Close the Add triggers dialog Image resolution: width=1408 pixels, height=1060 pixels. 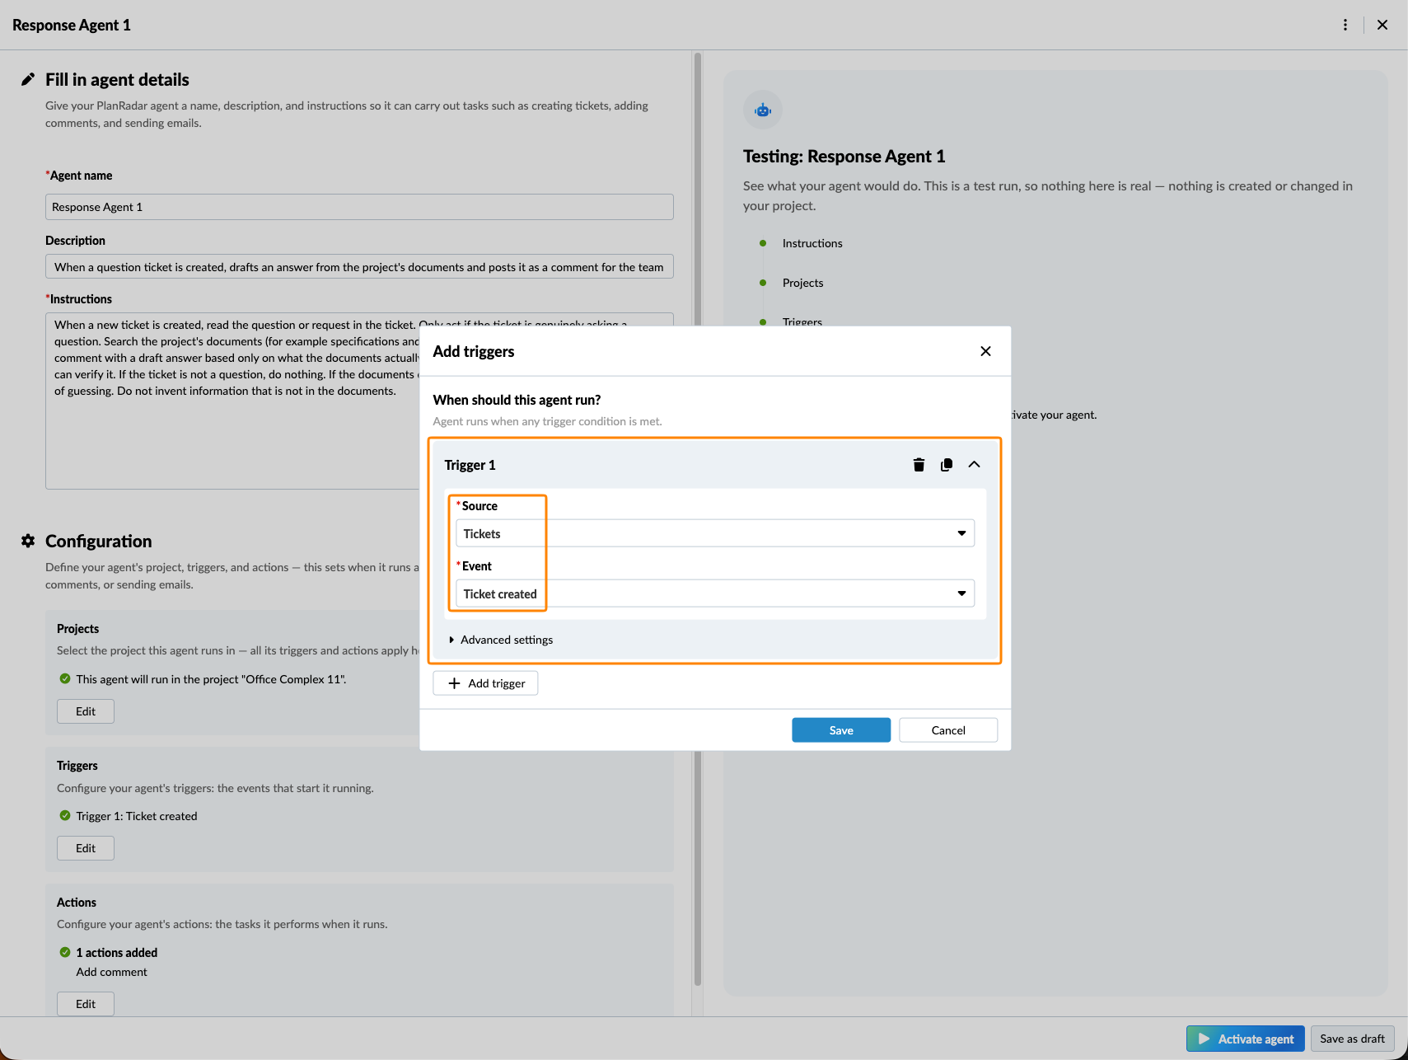click(x=985, y=351)
